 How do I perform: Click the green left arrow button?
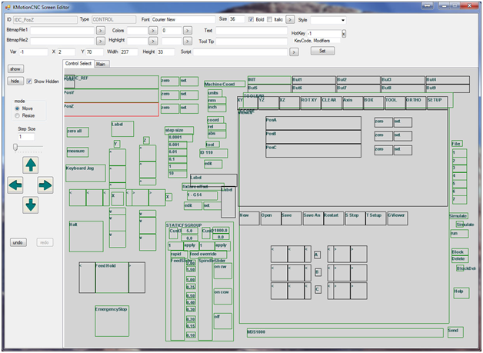pos(15,185)
